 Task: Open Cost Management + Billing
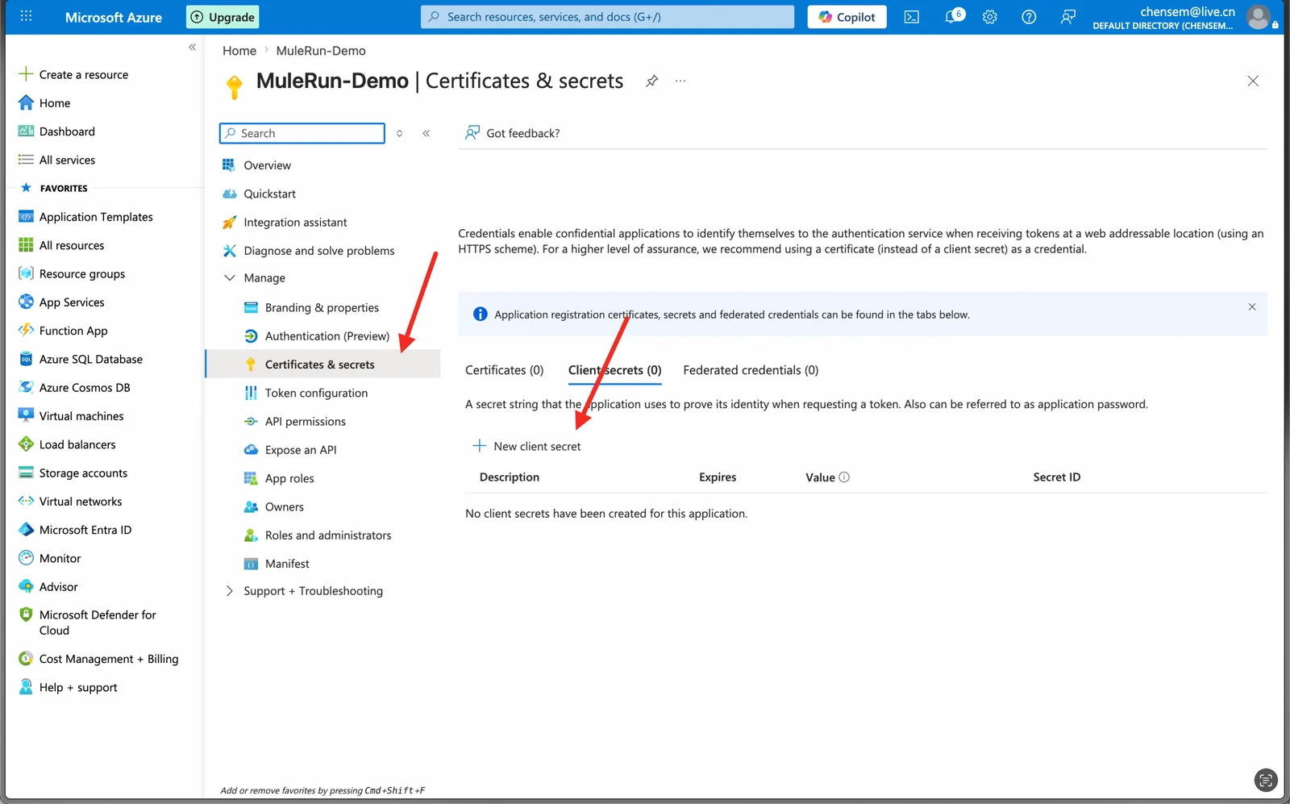pos(109,660)
